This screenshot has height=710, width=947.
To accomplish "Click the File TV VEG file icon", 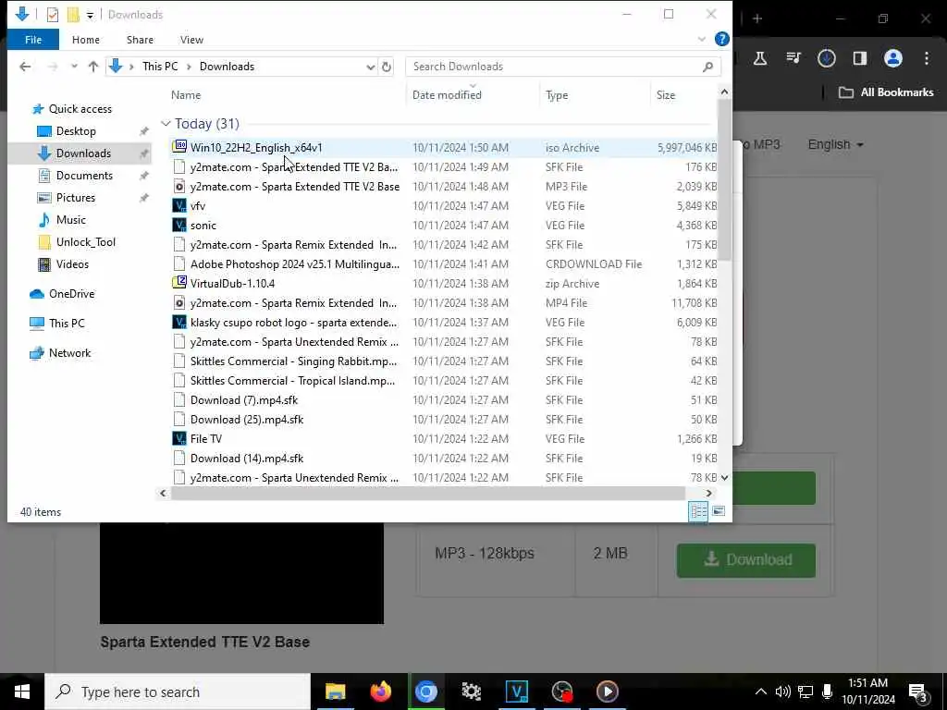I will coord(179,438).
